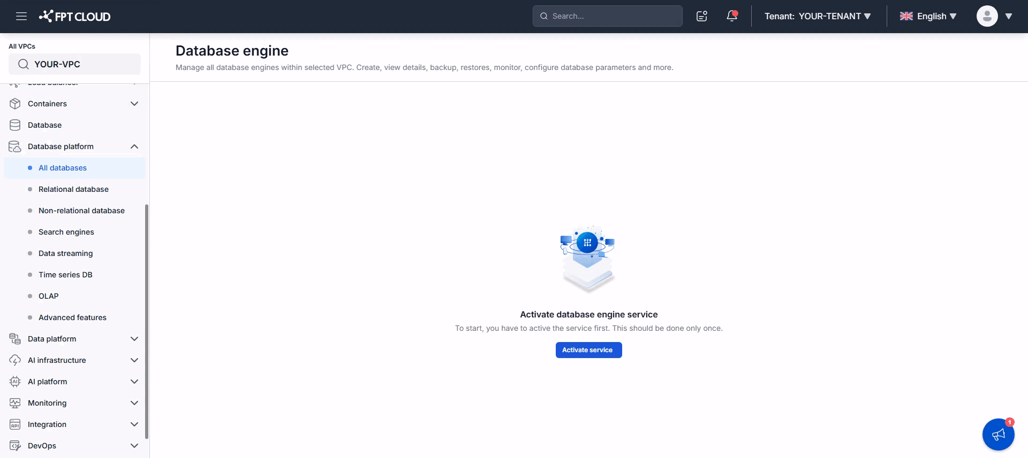The height and width of the screenshot is (458, 1028).
Task: Open the announcements megaphone button
Action: click(x=998, y=434)
